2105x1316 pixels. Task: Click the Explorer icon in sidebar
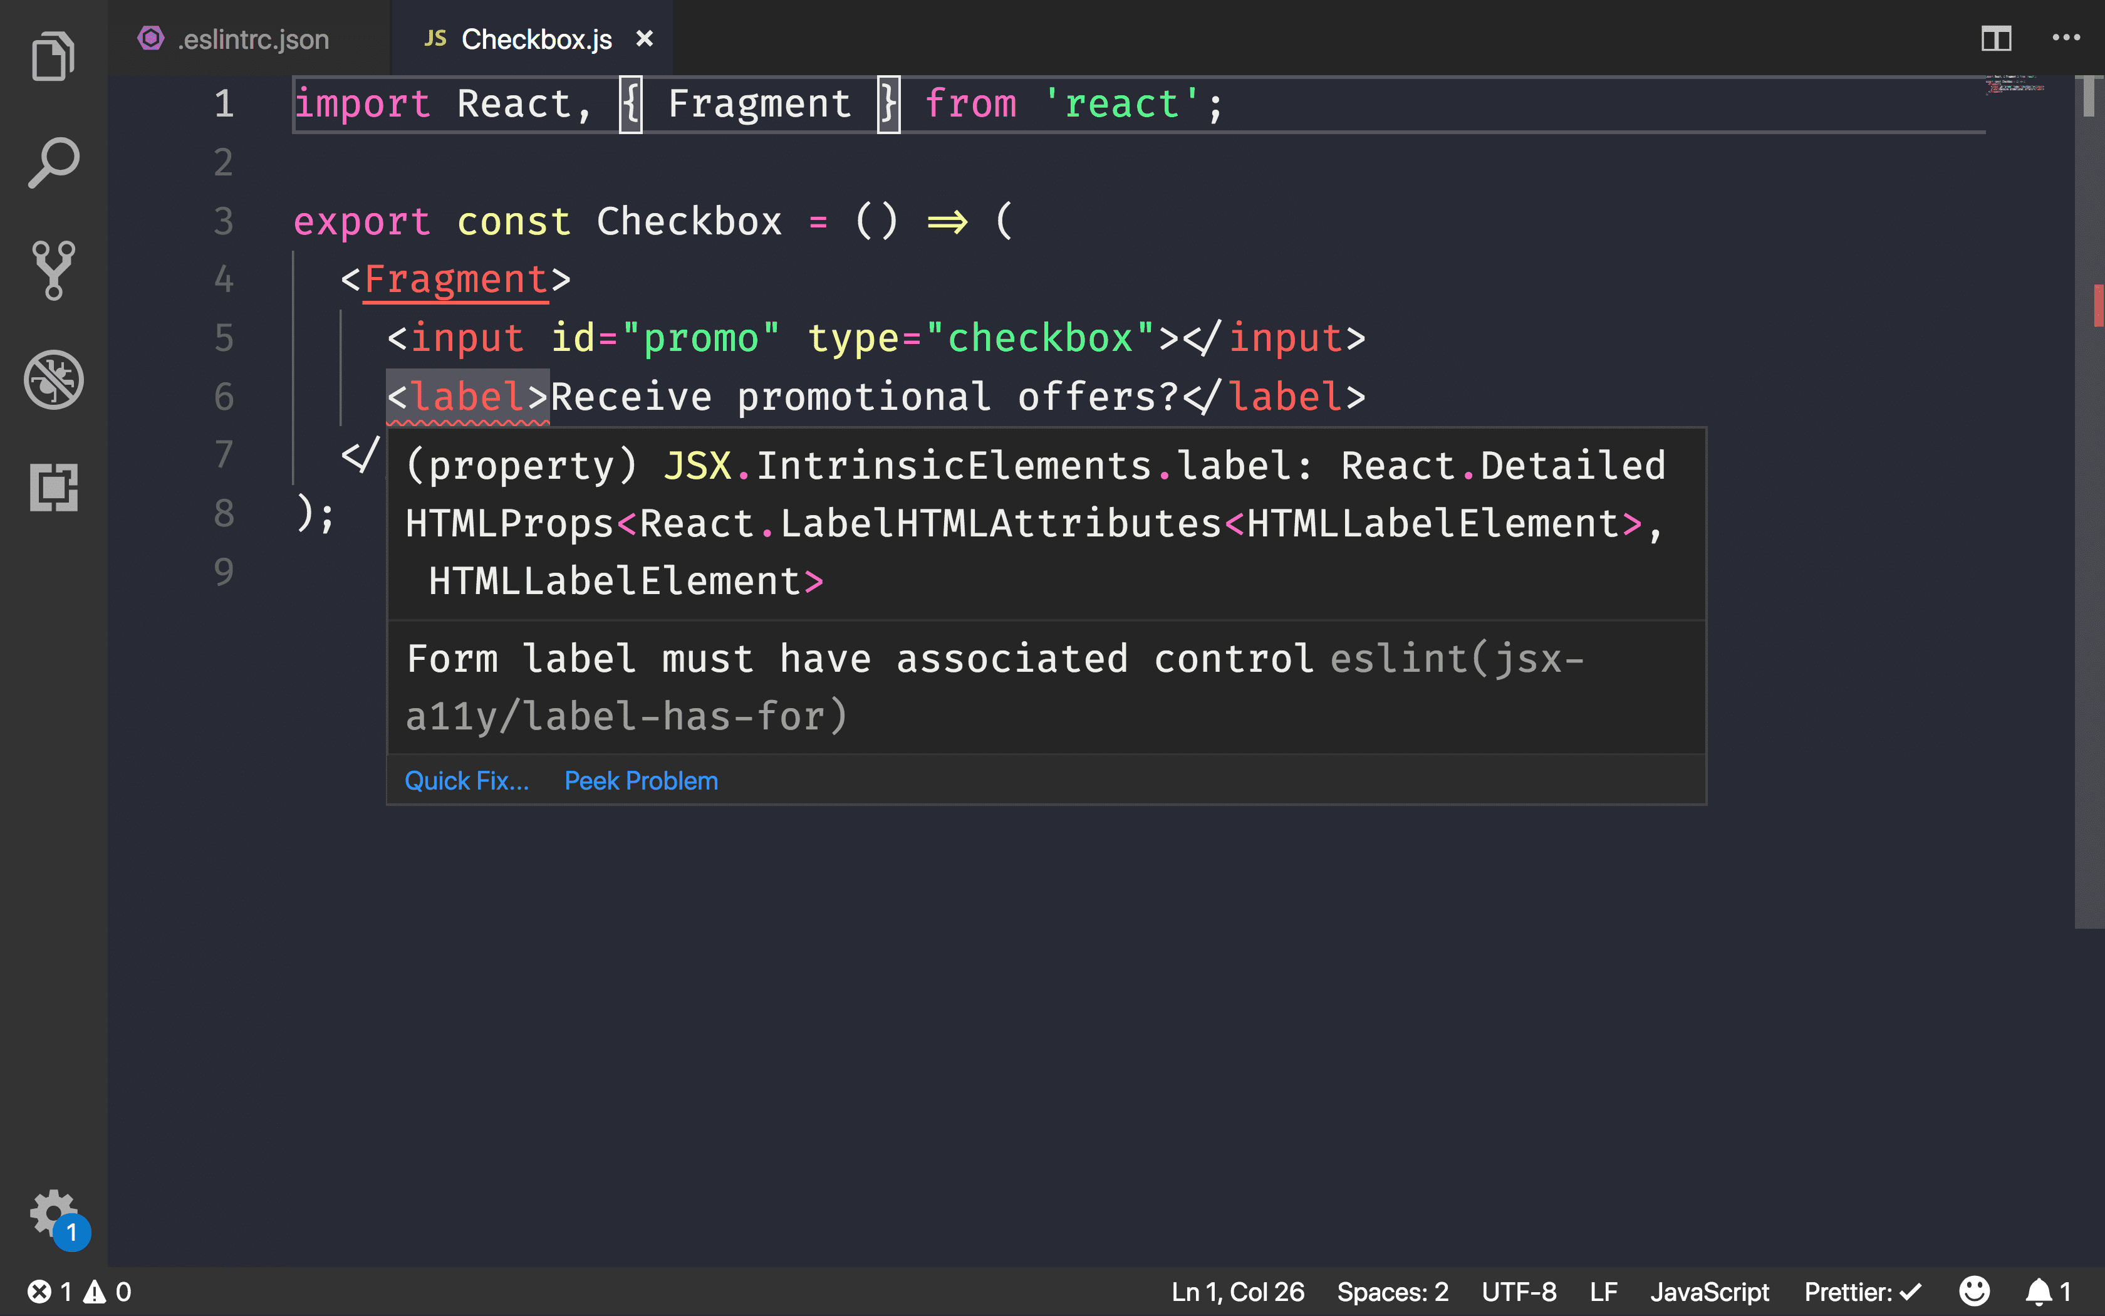pos(53,56)
